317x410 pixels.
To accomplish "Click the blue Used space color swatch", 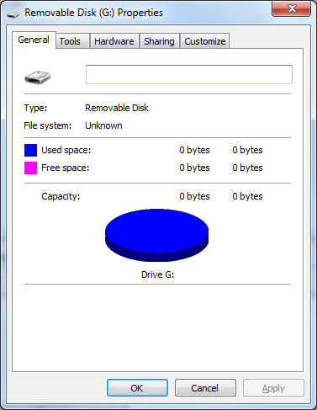I will point(30,150).
